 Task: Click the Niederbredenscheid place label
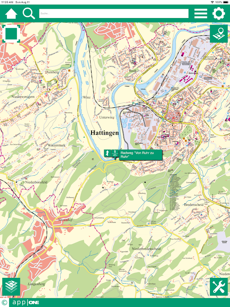[x=146, y=249]
